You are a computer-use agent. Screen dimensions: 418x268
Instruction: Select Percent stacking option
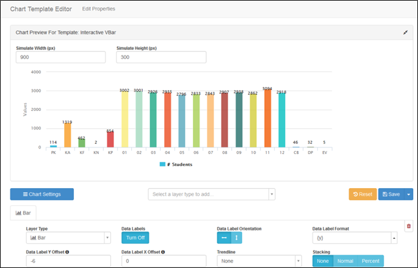click(x=370, y=261)
